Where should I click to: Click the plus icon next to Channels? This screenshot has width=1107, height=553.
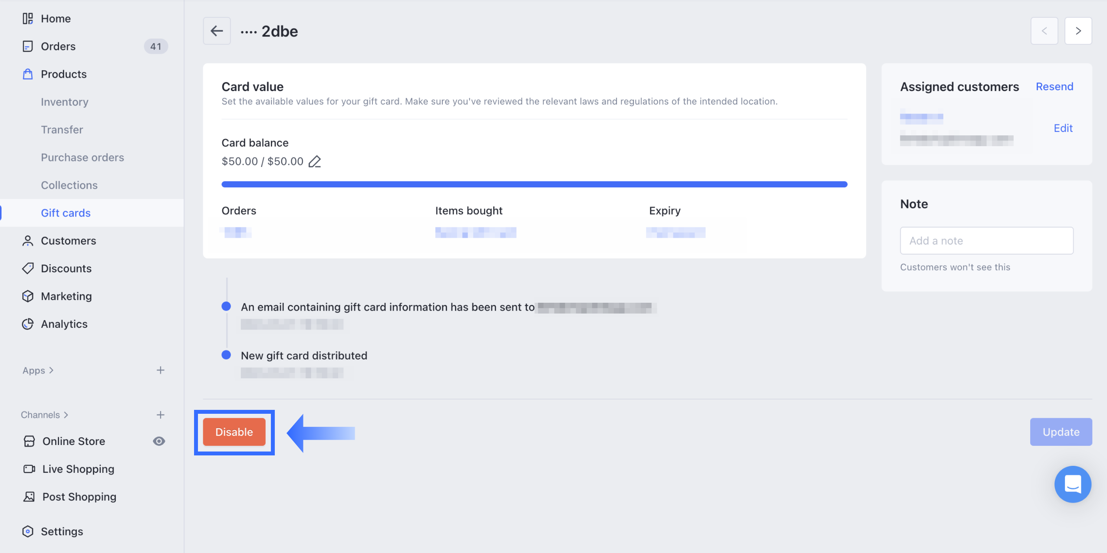160,415
